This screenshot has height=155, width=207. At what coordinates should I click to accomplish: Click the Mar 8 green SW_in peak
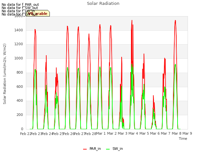[175, 64]
